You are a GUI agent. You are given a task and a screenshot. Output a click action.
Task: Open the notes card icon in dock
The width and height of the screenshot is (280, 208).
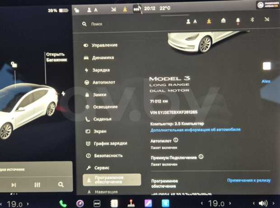[x=114, y=203]
